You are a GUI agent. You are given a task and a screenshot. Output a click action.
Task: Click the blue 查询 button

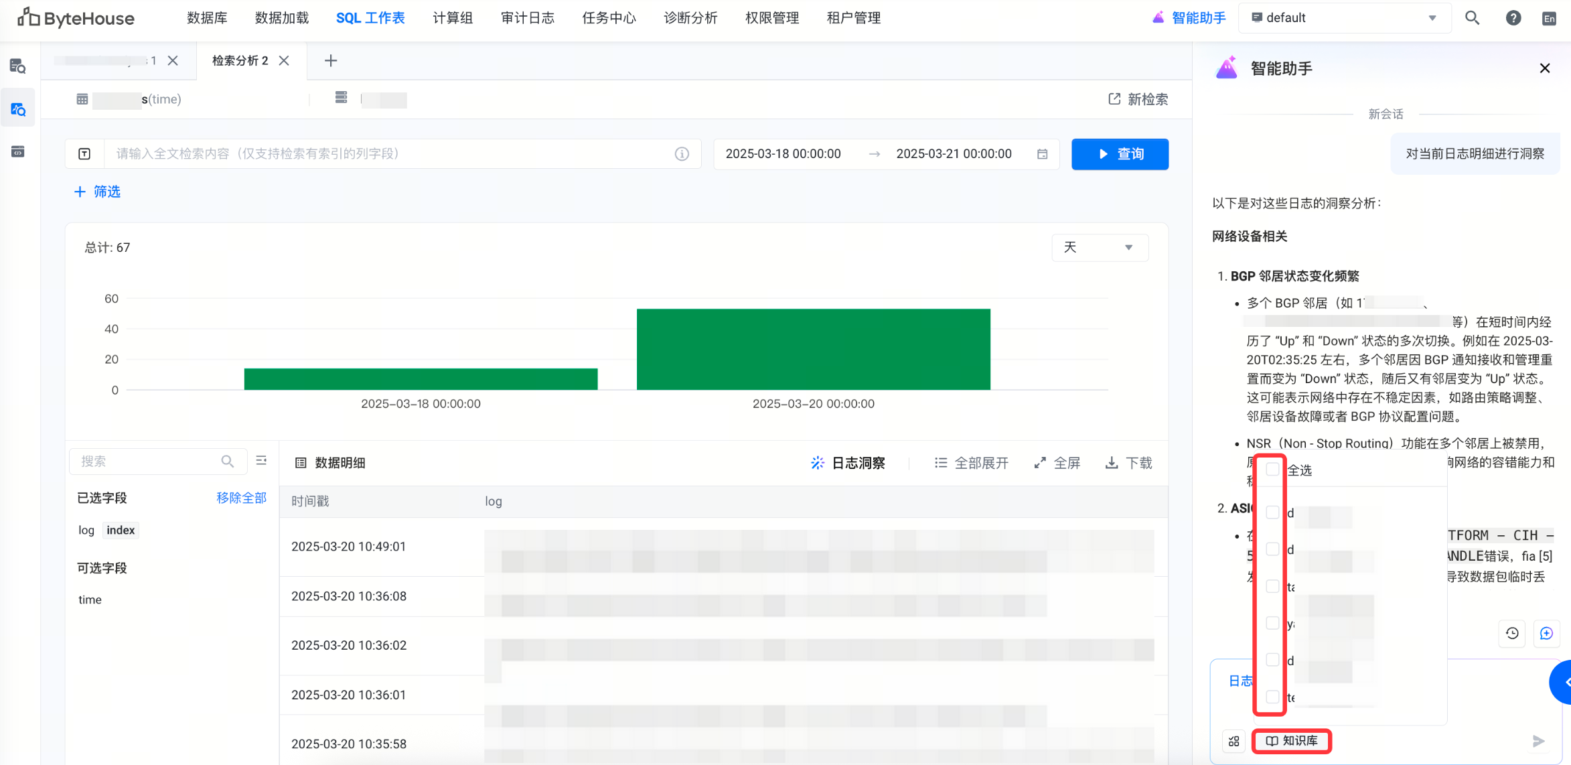(x=1120, y=154)
